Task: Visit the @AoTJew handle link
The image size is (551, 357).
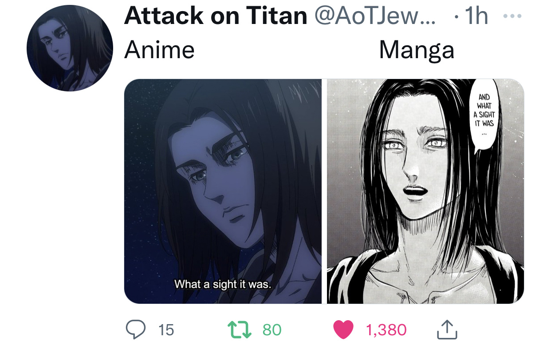Action: click(x=375, y=16)
